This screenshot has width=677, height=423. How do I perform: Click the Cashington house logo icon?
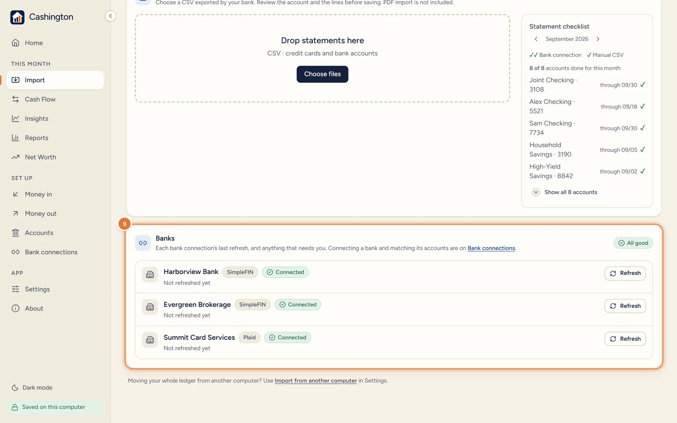point(17,17)
